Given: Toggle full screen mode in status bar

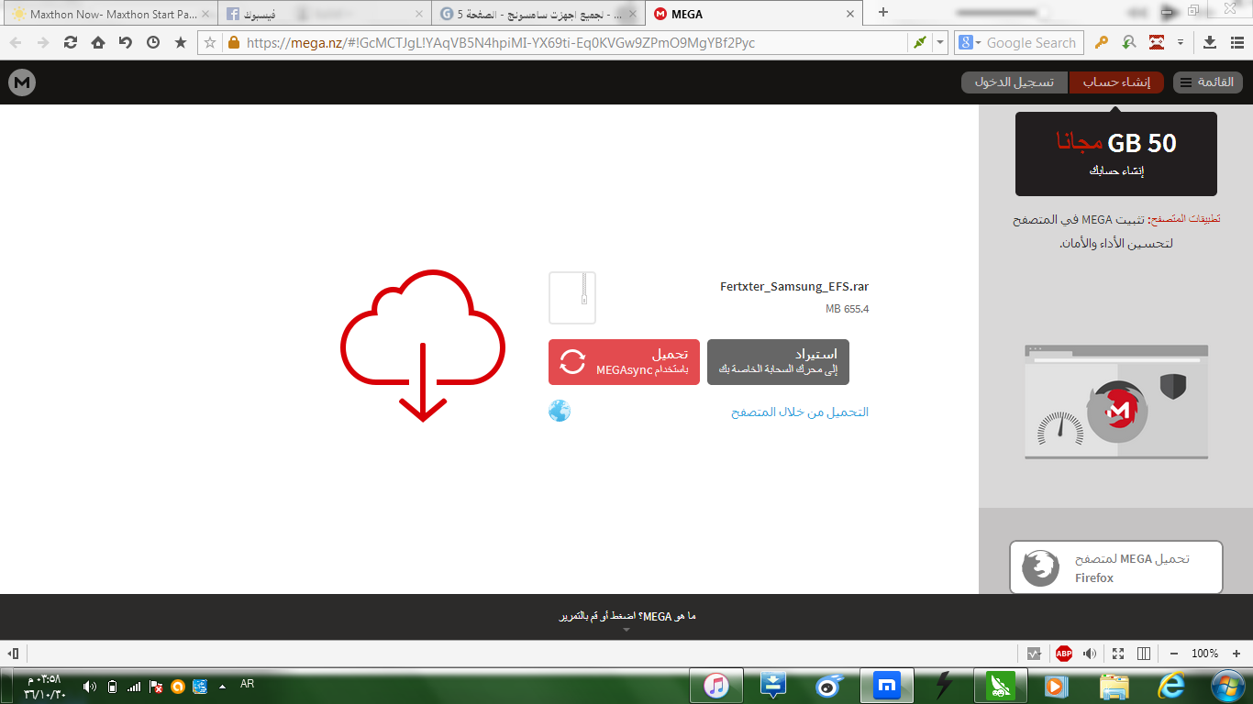Looking at the screenshot, I should coord(1118,654).
